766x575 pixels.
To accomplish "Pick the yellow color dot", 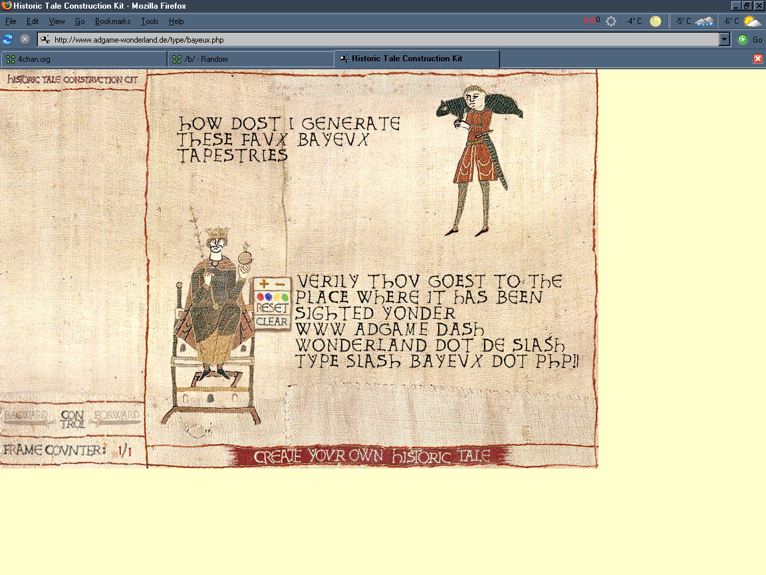I will (x=277, y=297).
